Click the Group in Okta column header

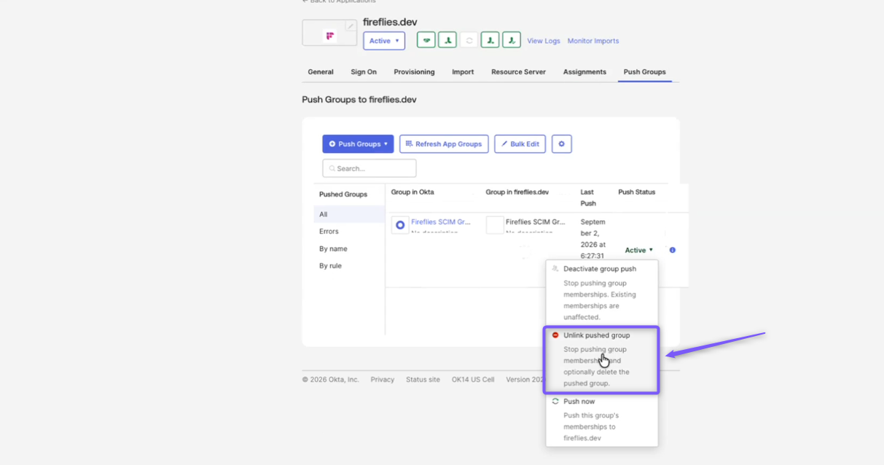pos(412,192)
